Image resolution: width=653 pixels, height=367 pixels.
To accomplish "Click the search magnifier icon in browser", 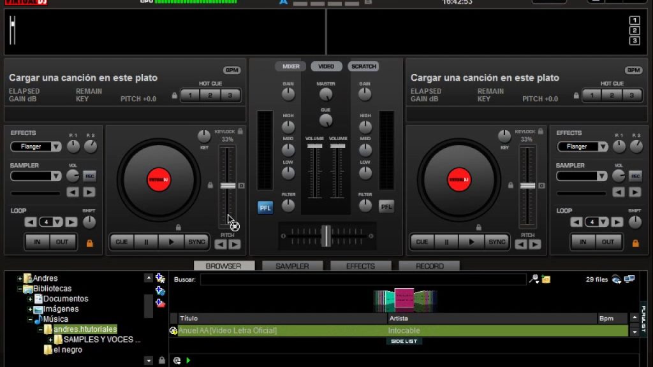I will coord(534,279).
